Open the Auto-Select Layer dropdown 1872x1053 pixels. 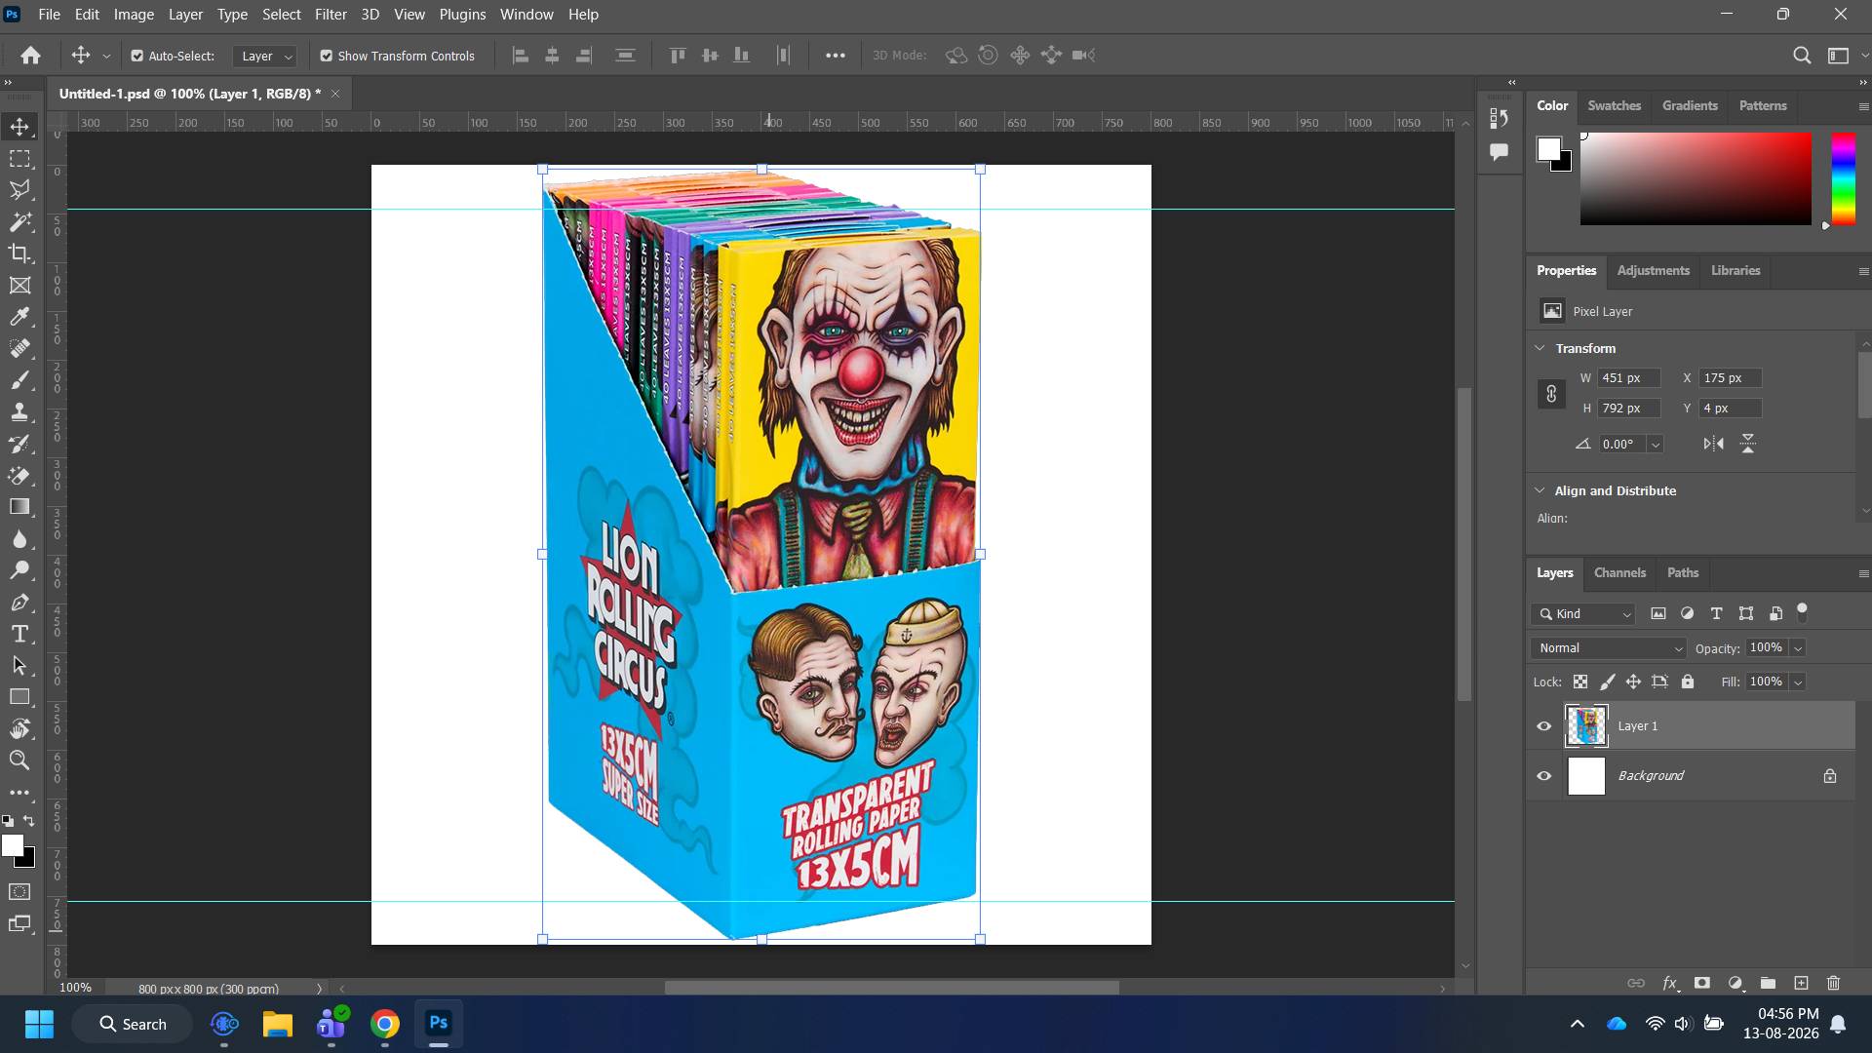tap(264, 56)
